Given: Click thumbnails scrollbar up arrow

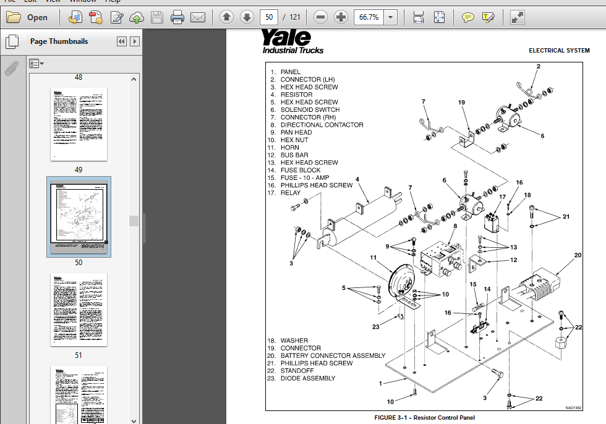Looking at the screenshot, I should click(134, 79).
